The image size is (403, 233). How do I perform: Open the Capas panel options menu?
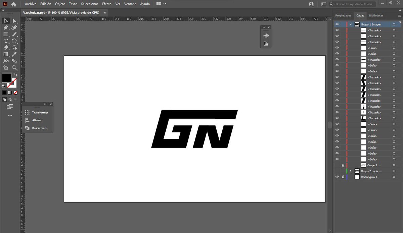[x=400, y=15]
